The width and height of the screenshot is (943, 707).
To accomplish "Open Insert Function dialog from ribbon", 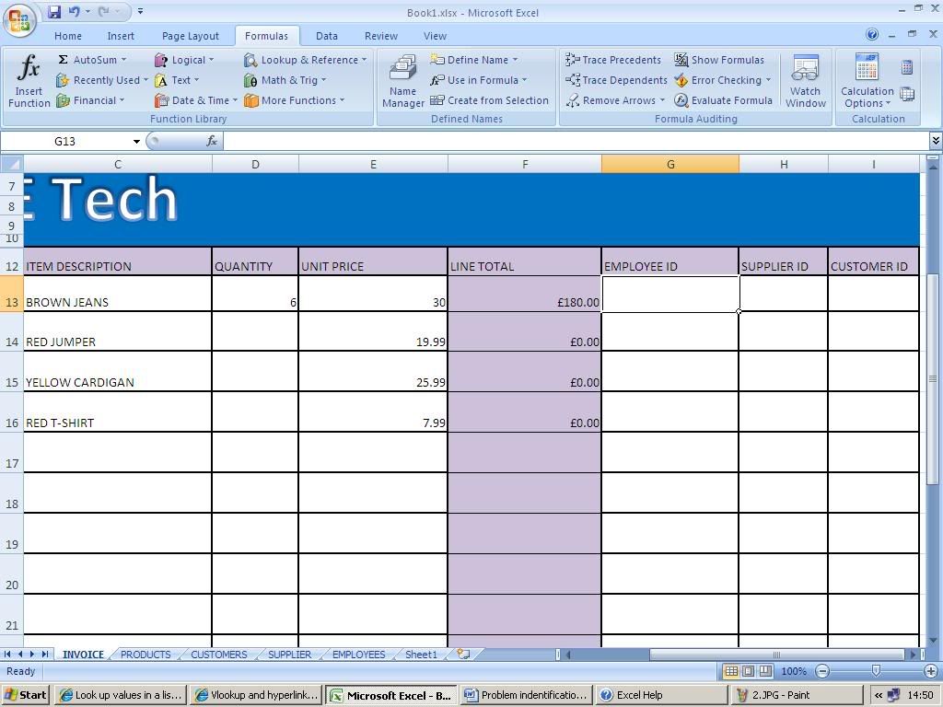I will click(x=29, y=81).
